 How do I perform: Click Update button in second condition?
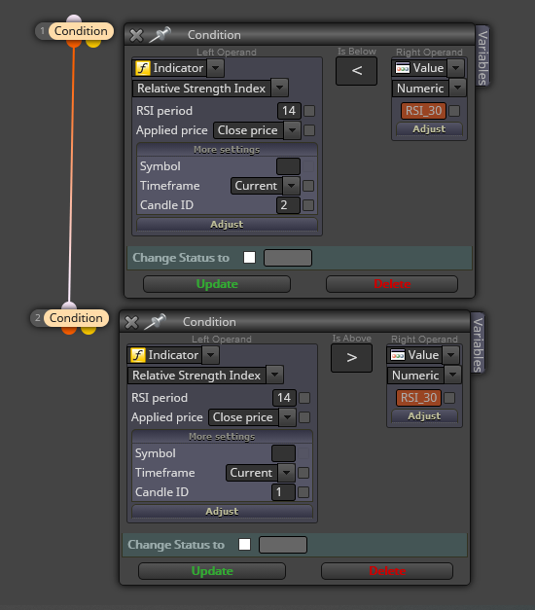(212, 571)
